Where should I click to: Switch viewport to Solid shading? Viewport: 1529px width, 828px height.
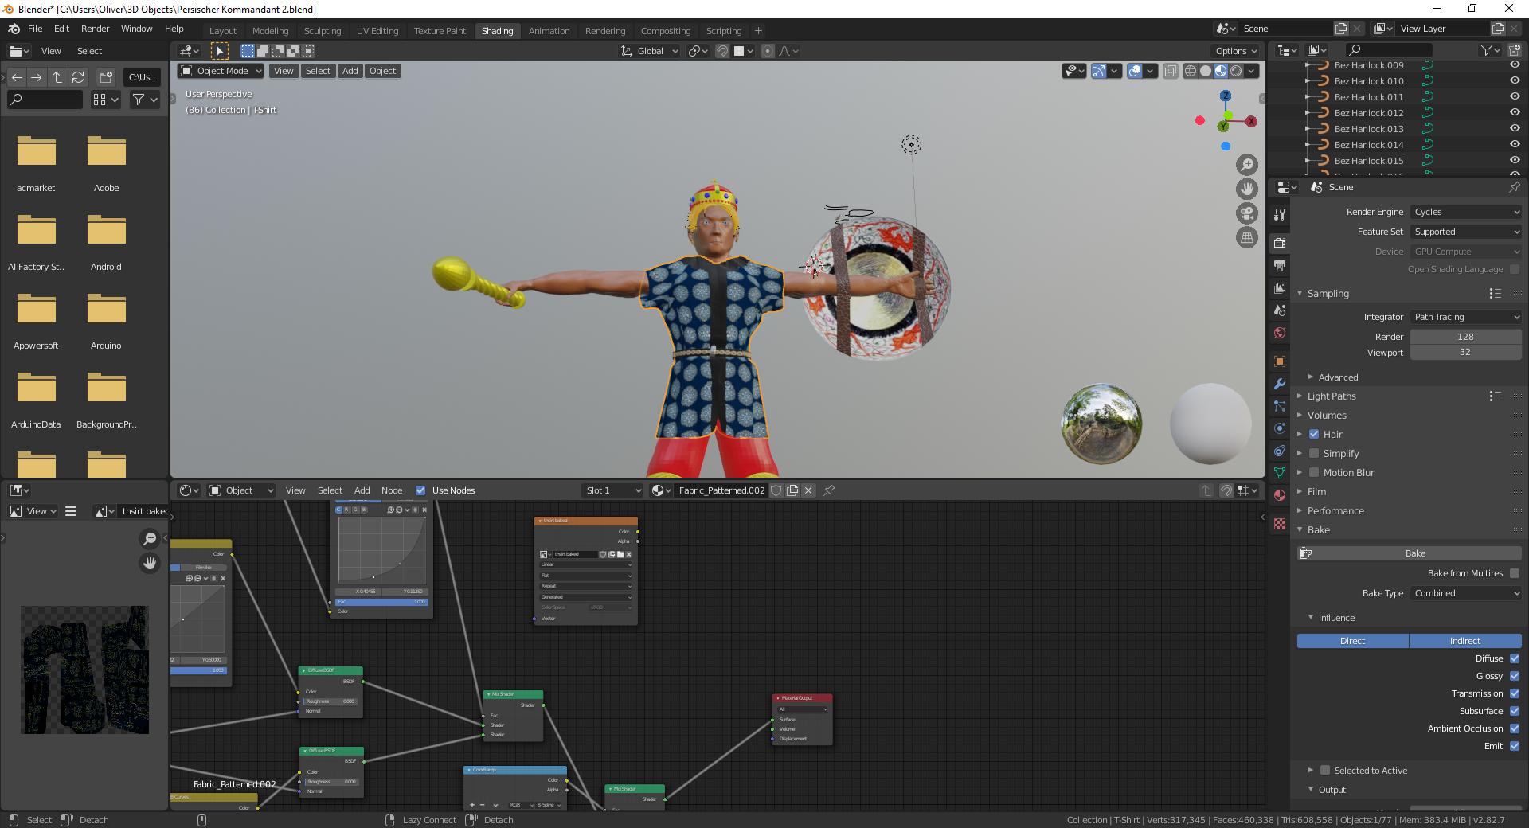(x=1206, y=71)
